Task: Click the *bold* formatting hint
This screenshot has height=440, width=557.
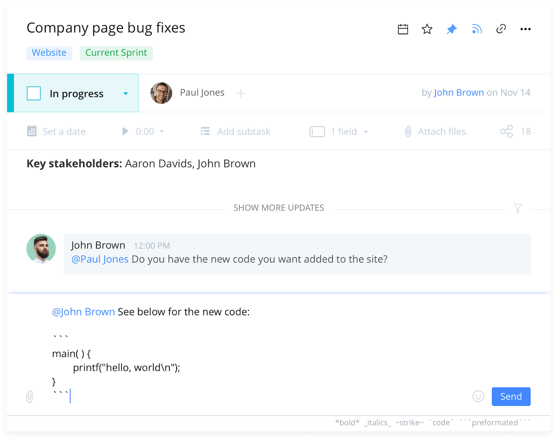Action: click(x=347, y=423)
